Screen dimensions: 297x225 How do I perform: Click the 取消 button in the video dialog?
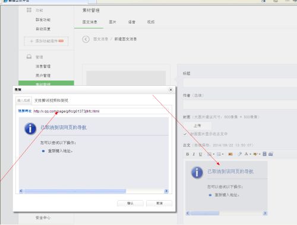(x=159, y=203)
